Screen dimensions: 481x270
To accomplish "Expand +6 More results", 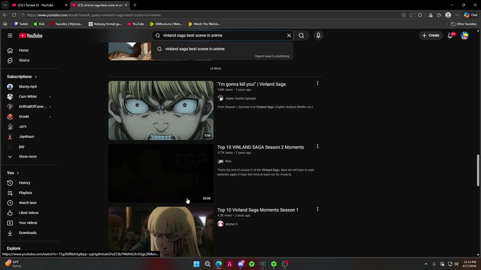I will click(x=215, y=69).
